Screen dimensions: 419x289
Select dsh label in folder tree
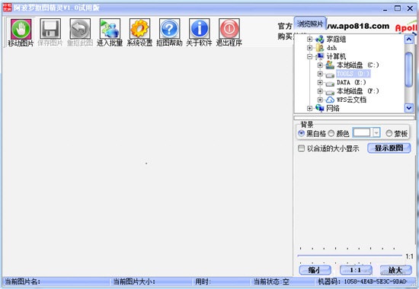[331, 48]
